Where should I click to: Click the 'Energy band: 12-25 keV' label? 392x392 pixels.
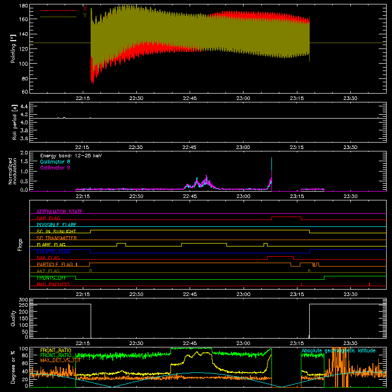pos(71,156)
